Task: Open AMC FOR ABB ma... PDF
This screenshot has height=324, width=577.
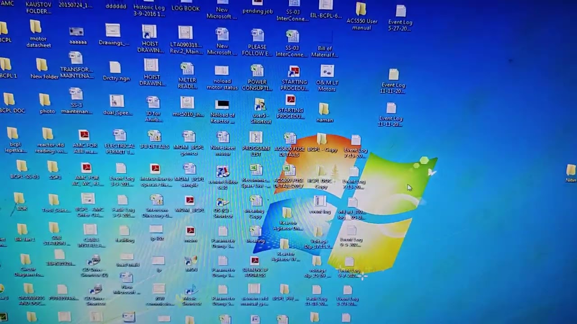Action: point(85,142)
